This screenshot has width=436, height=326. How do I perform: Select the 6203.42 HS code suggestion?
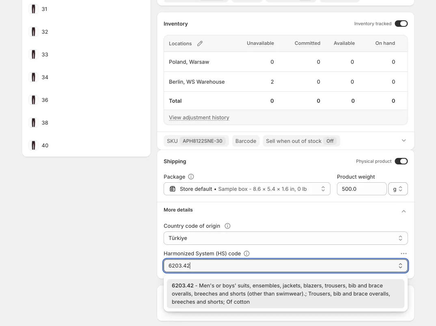tap(285, 294)
